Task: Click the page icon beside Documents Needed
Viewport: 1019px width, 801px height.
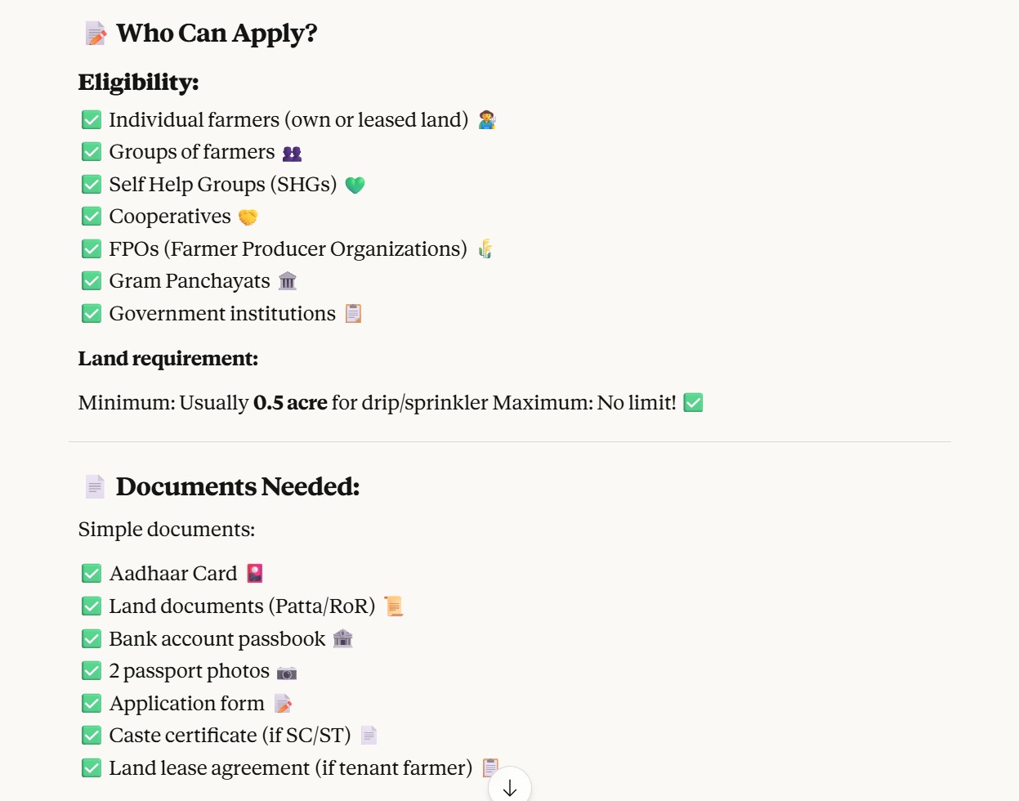Action: click(x=95, y=487)
